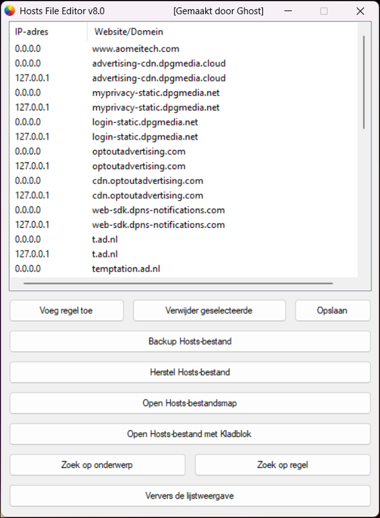Open the Hosts-bestandsmap folder button
Image resolution: width=380 pixels, height=518 pixels.
190,403
